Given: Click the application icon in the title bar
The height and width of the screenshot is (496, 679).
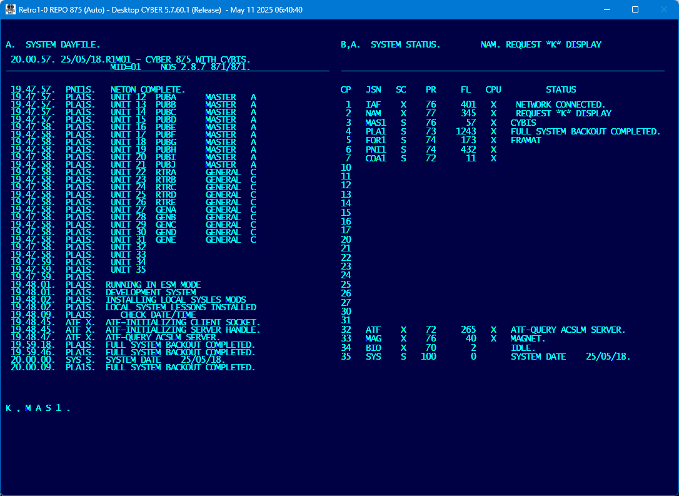Looking at the screenshot, I should (11, 10).
